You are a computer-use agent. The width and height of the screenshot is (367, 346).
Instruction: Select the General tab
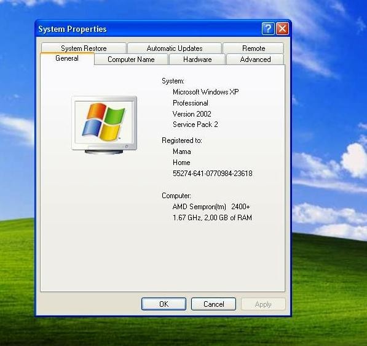pos(67,58)
